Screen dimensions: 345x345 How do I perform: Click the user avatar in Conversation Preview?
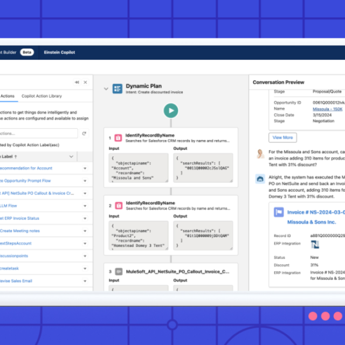click(x=260, y=154)
